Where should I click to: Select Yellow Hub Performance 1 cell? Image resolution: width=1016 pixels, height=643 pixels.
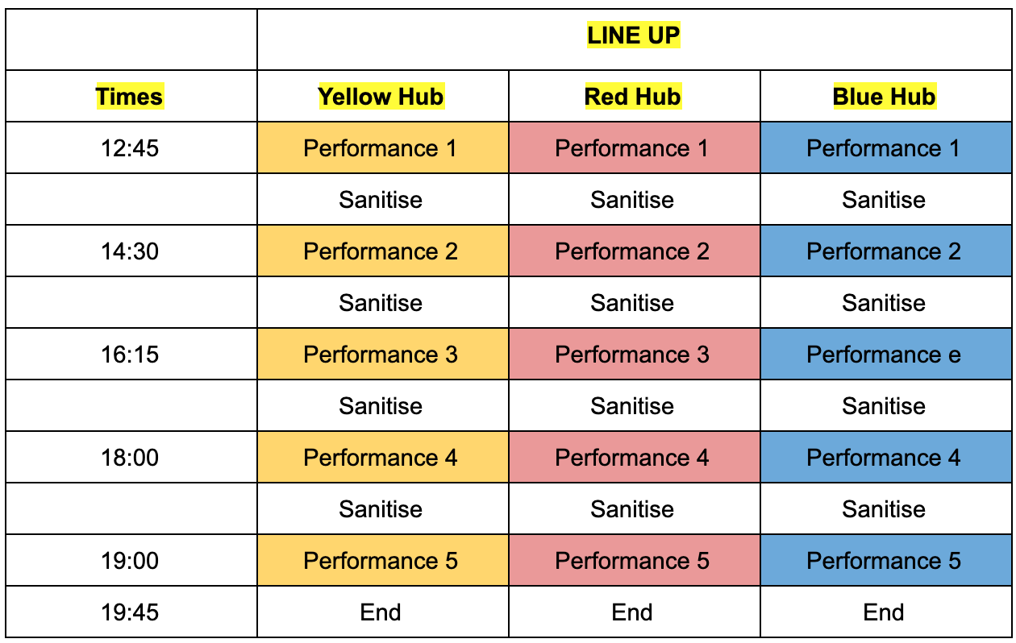click(383, 147)
